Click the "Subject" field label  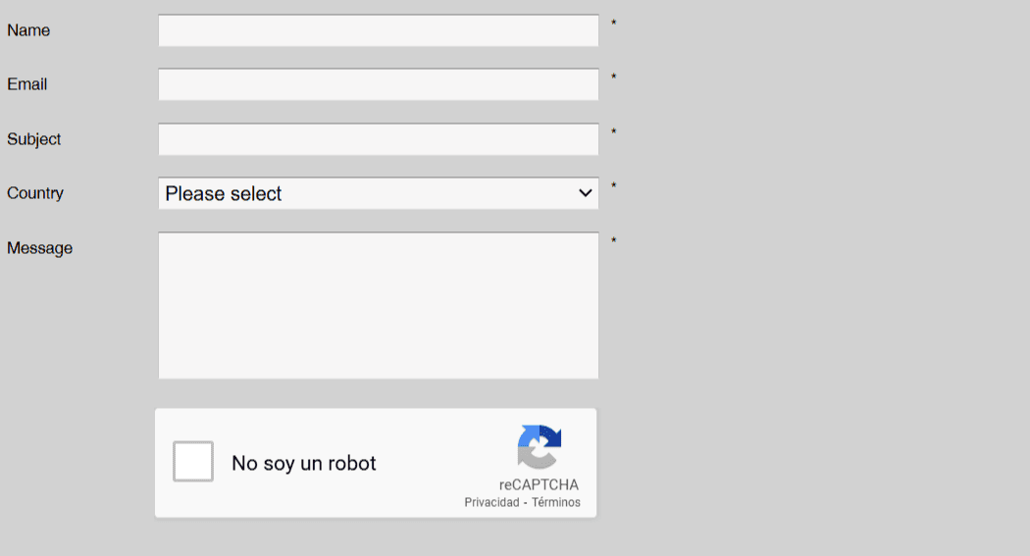coord(34,139)
